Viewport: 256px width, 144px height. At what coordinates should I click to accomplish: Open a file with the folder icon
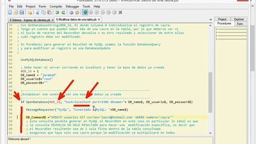(16, 12)
